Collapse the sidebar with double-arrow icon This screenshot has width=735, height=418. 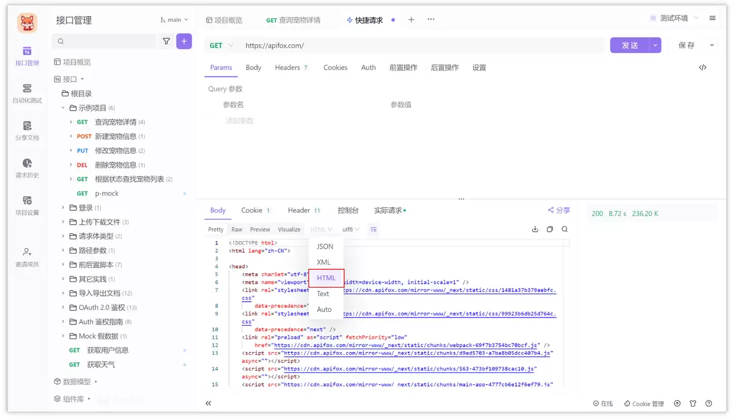click(208, 404)
